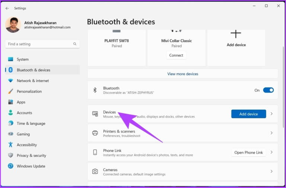Click the Accounts person icon
The width and height of the screenshot is (286, 188).
10,112
